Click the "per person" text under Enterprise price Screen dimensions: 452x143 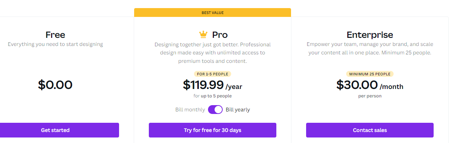pos(370,96)
